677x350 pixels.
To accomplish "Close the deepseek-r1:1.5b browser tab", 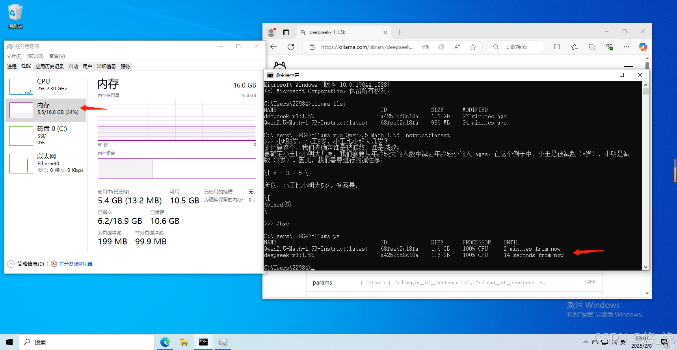I will (385, 32).
